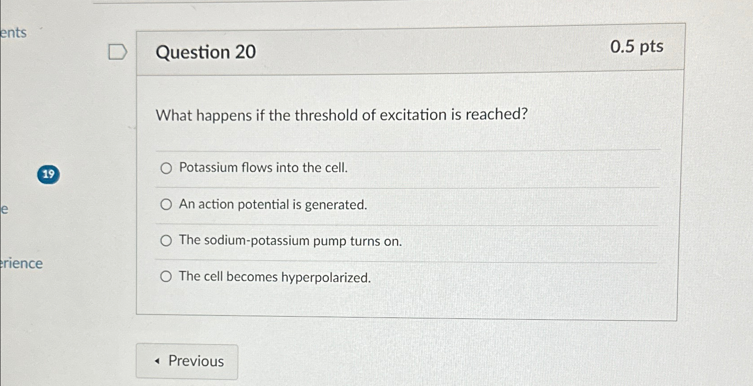Image resolution: width=753 pixels, height=386 pixels.
Task: Click the empty radio circle next to hyperpolarized
Action: tap(167, 276)
